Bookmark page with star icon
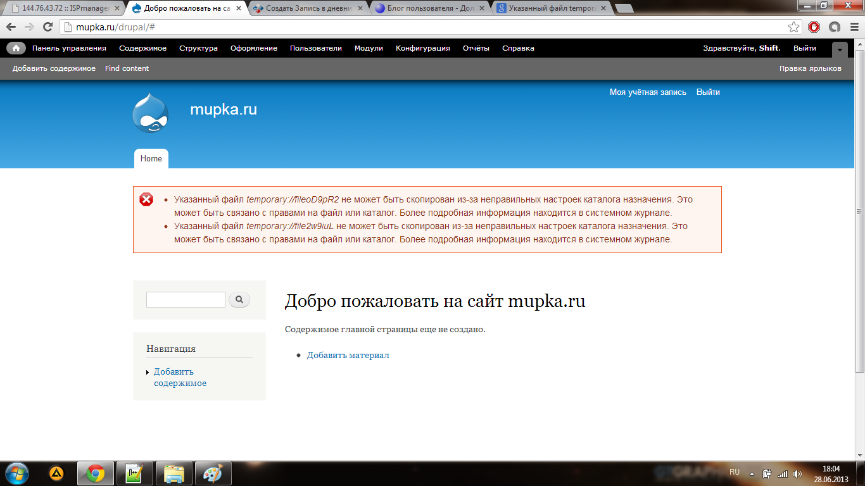The width and height of the screenshot is (865, 486). coord(793,27)
